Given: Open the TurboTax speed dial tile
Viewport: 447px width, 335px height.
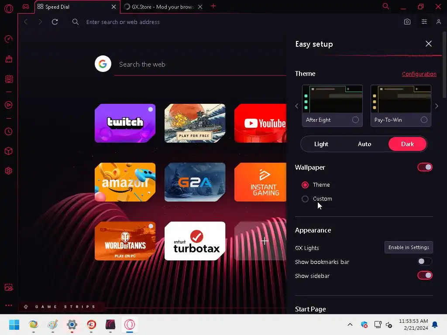Looking at the screenshot, I should click(x=195, y=241).
